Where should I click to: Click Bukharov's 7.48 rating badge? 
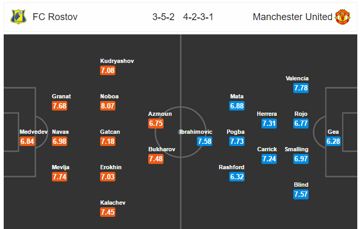[156, 159]
